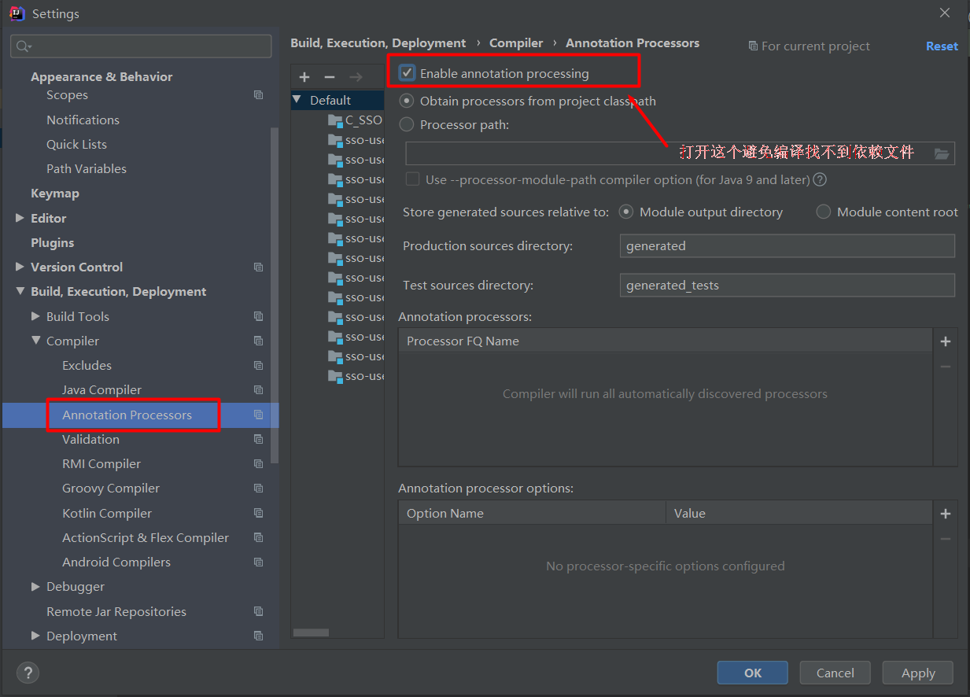Click the C_SSO module folder icon

(x=336, y=120)
